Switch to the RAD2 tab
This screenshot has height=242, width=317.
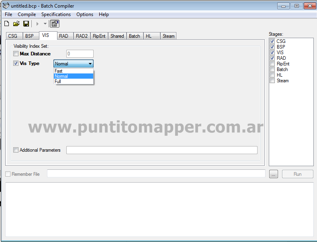click(x=82, y=36)
